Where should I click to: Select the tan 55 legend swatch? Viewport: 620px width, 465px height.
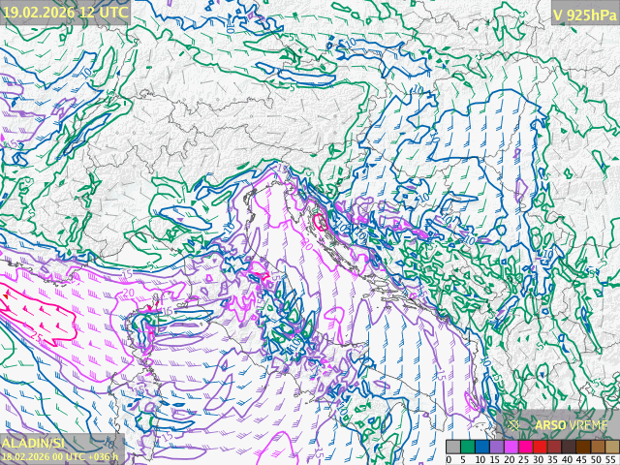coord(611,448)
